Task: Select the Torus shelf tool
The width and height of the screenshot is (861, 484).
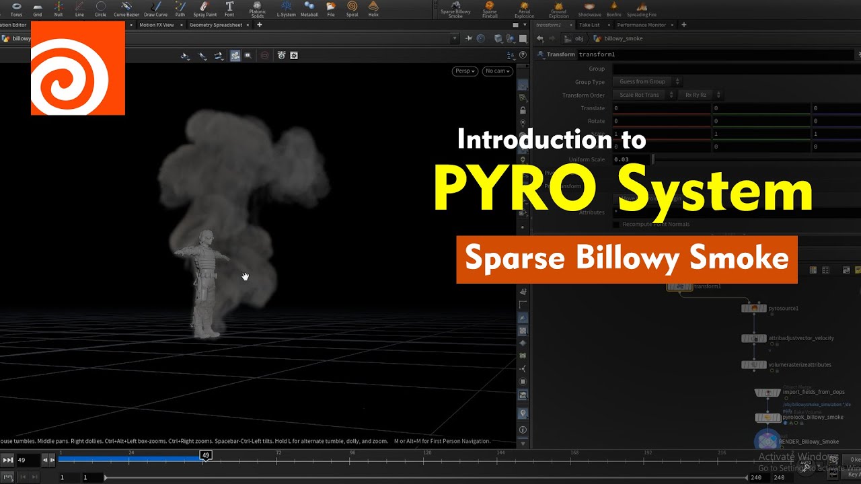Action: click(16, 9)
